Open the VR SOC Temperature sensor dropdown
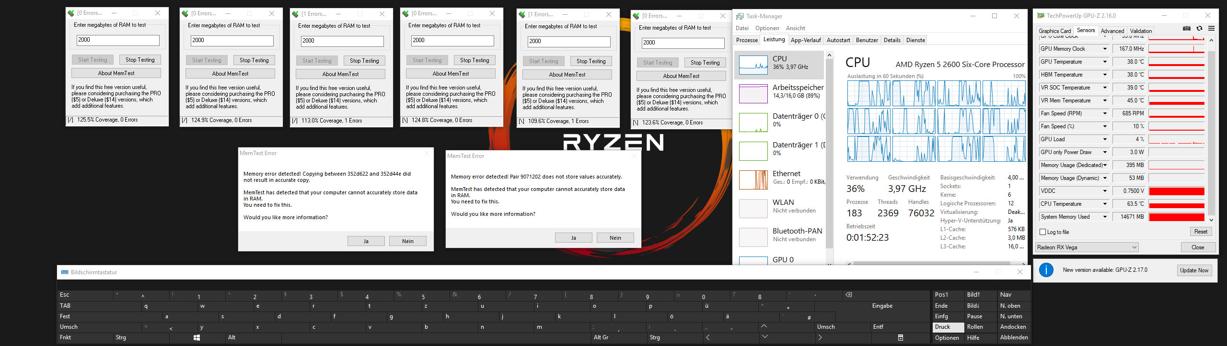This screenshot has height=346, width=1227. (1105, 88)
